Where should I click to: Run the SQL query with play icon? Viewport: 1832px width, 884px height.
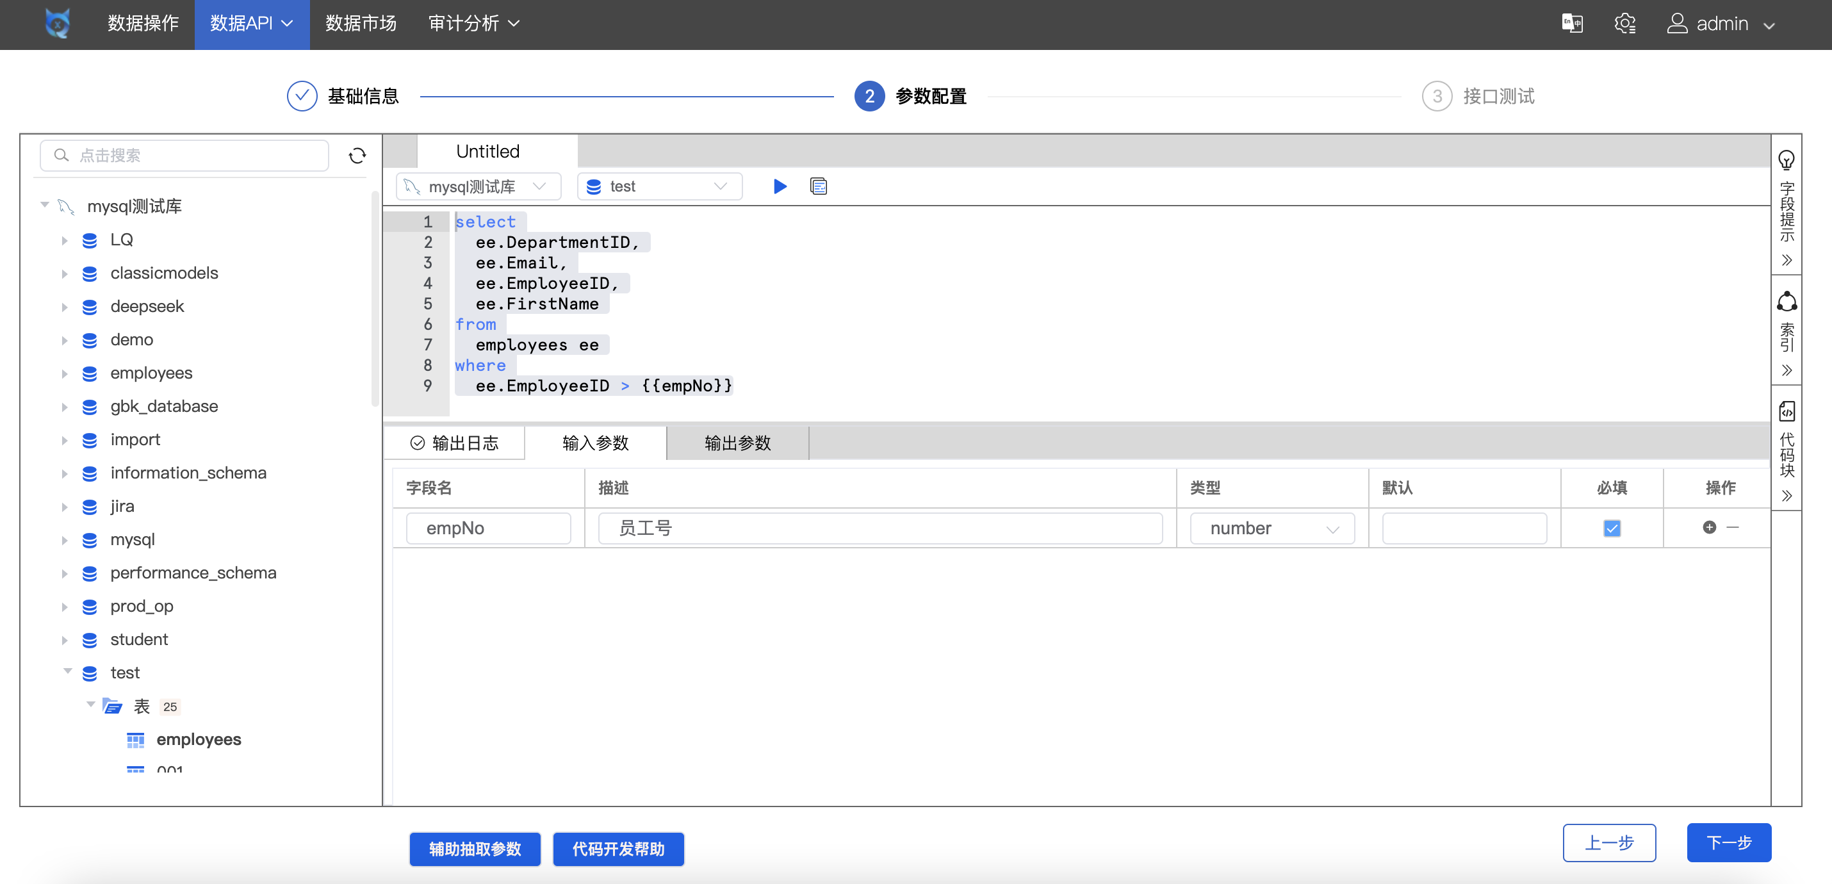click(780, 186)
